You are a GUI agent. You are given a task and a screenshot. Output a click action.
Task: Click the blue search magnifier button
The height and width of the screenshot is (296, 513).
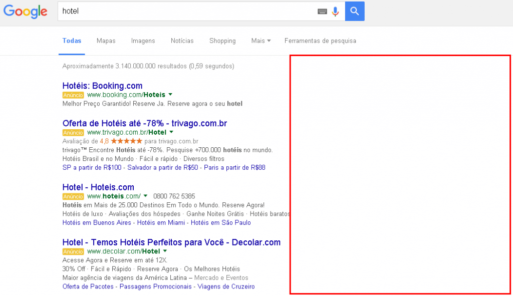coord(355,11)
